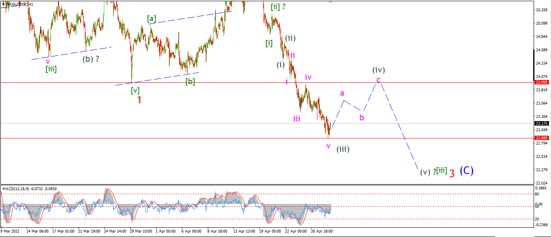
Task: Open the XAGUSD H1 chart dropdown arrow
Action: click(x=3, y=4)
